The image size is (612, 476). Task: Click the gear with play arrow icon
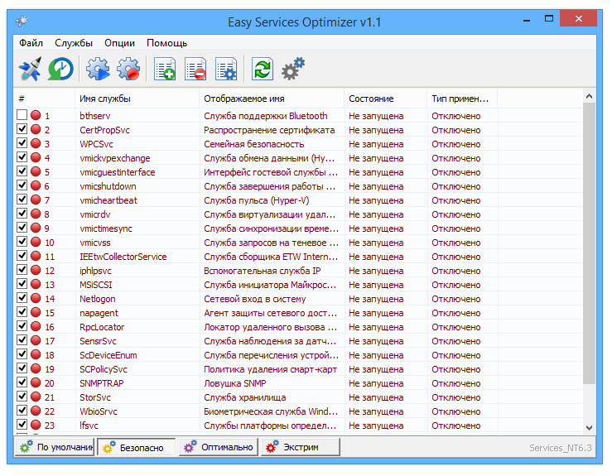click(98, 69)
